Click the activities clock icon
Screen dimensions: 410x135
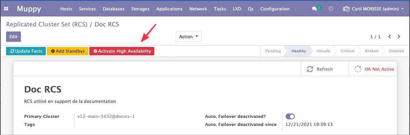click(331, 9)
